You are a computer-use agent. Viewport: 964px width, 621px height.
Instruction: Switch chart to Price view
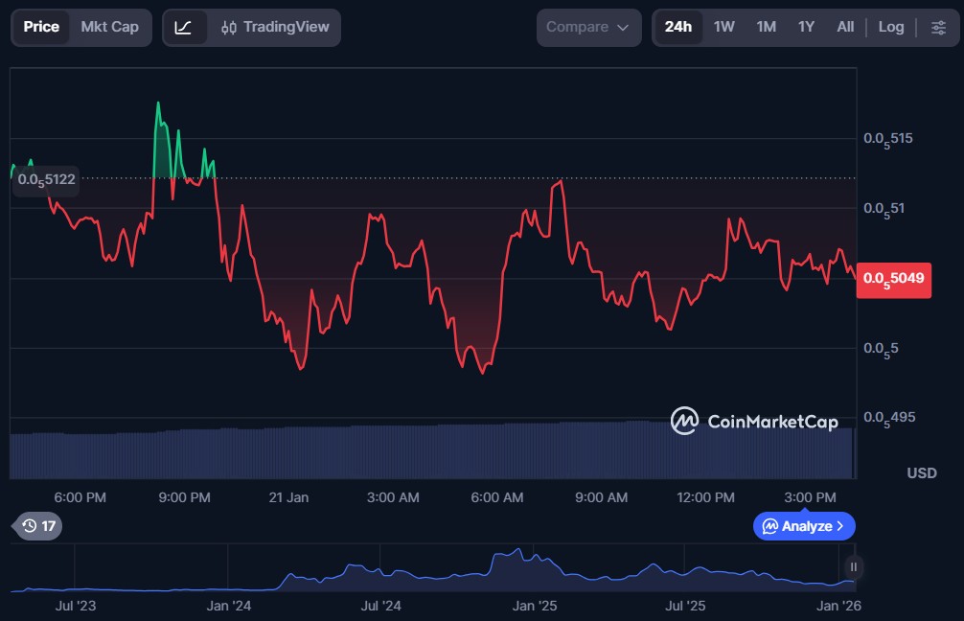[x=41, y=27]
